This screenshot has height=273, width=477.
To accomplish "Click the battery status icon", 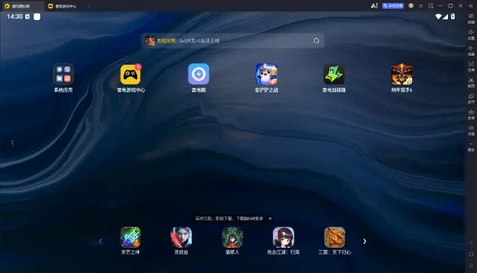I will 453,16.
